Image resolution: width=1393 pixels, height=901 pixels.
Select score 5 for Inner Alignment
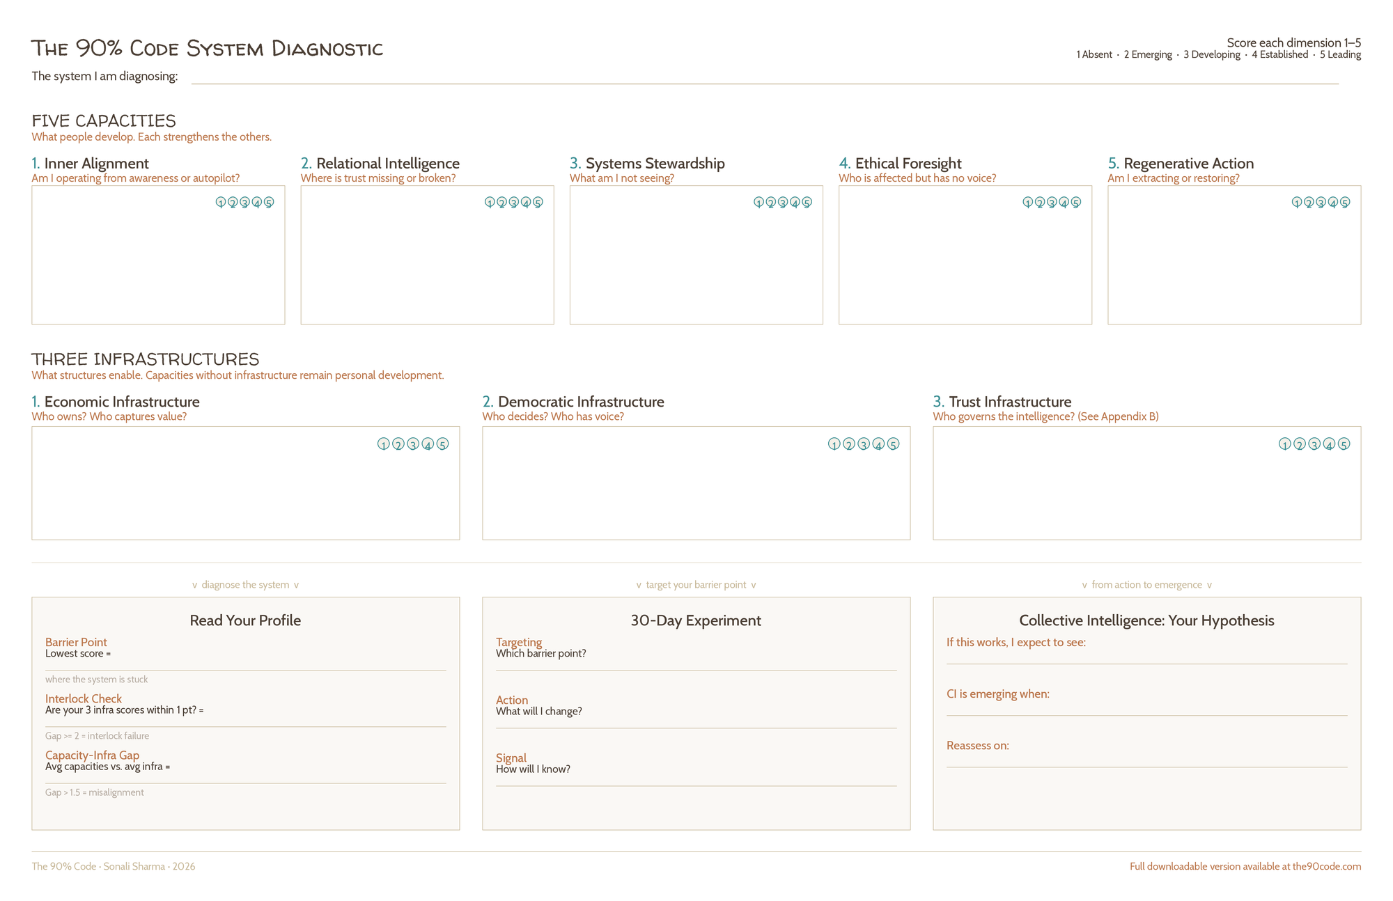pos(269,203)
